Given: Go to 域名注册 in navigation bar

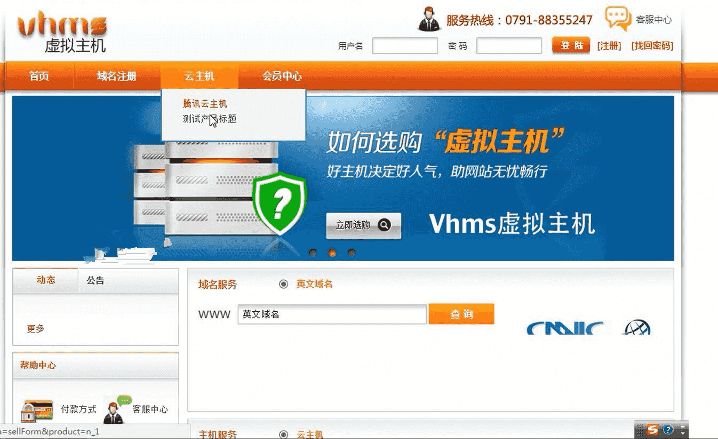Looking at the screenshot, I should (116, 76).
